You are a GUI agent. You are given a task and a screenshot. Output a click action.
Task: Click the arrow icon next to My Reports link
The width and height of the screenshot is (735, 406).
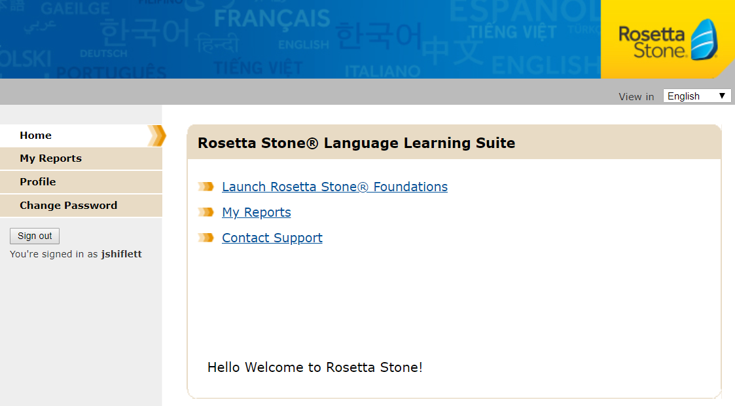(206, 212)
